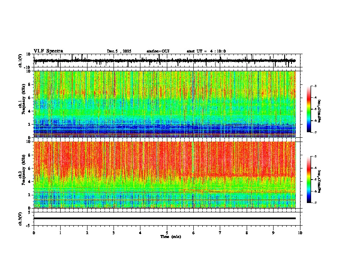Click inside the ch.1 spectrogram plot

[164, 104]
